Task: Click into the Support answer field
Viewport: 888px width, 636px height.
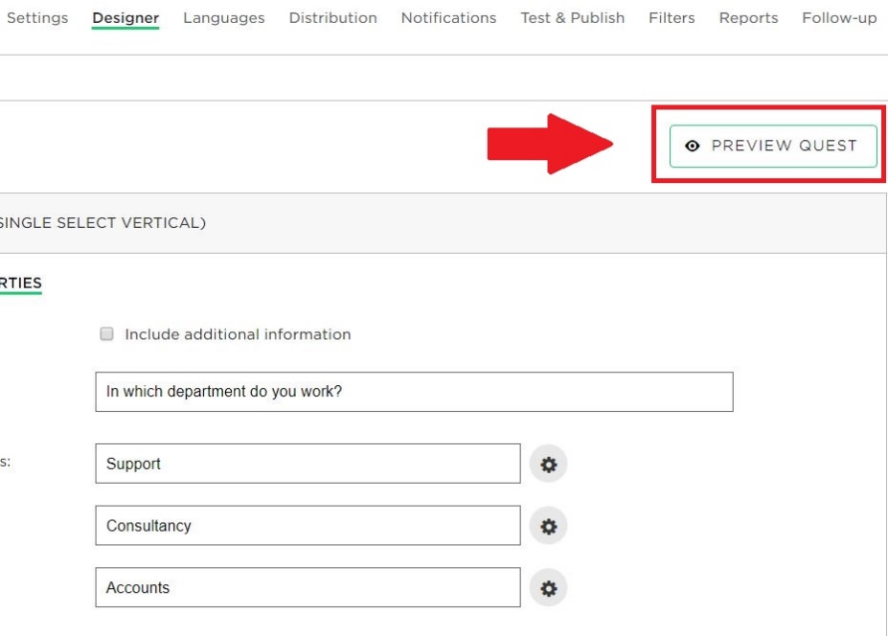Action: click(x=307, y=464)
